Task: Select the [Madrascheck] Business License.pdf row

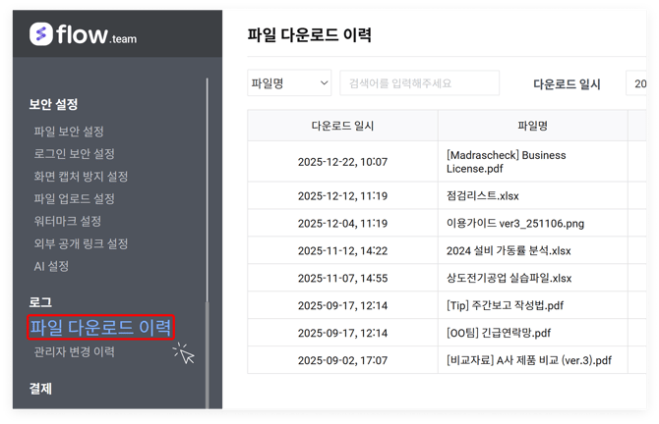Action: pos(506,162)
